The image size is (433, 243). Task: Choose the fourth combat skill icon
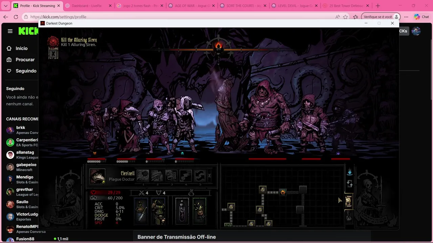[x=185, y=175]
